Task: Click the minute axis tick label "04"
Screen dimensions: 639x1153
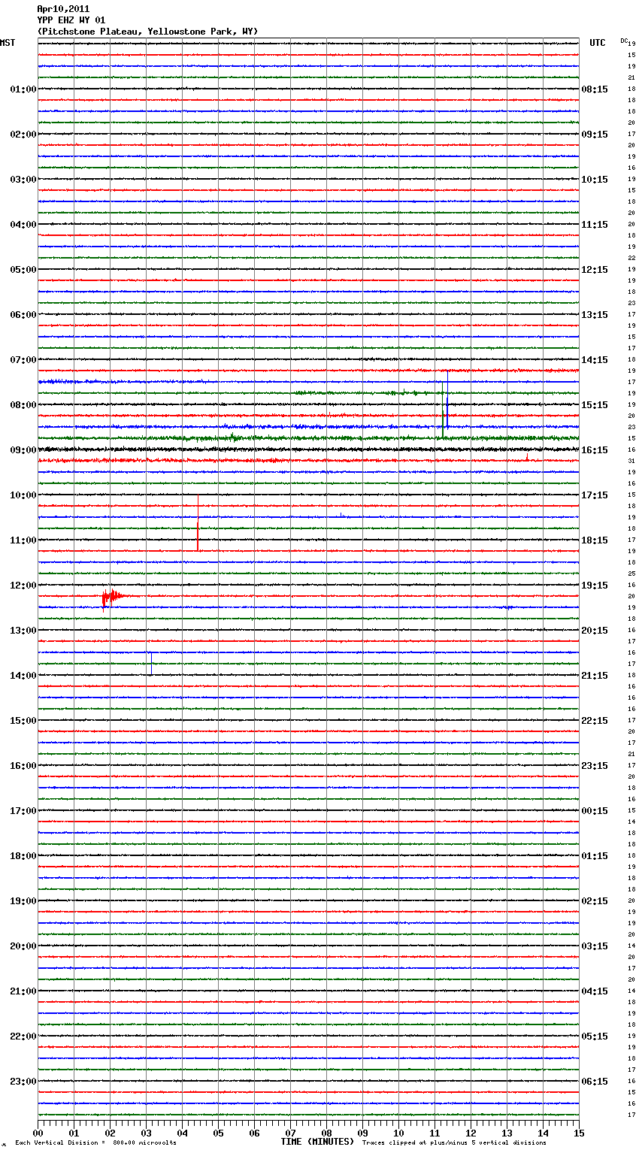Action: 182,1133
